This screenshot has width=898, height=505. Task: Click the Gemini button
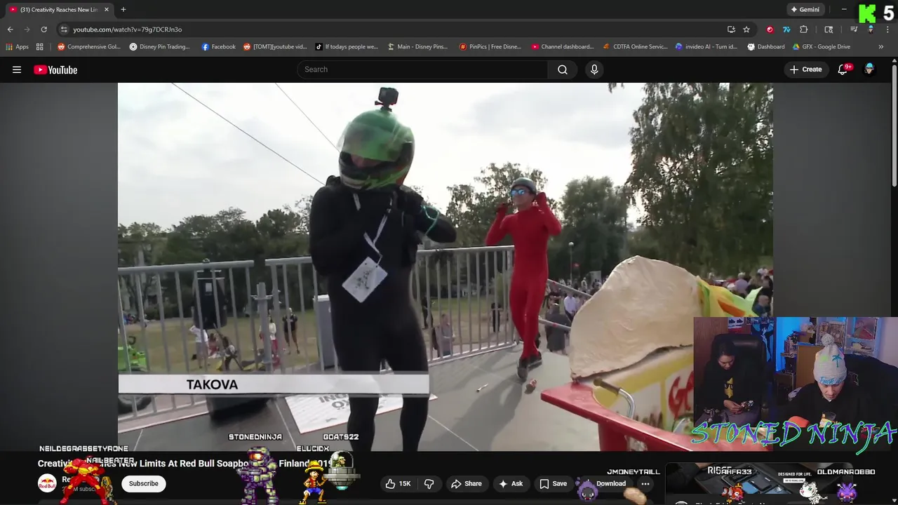[x=805, y=10]
